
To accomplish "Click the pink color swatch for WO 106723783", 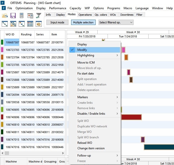I will (x=2, y=50).
